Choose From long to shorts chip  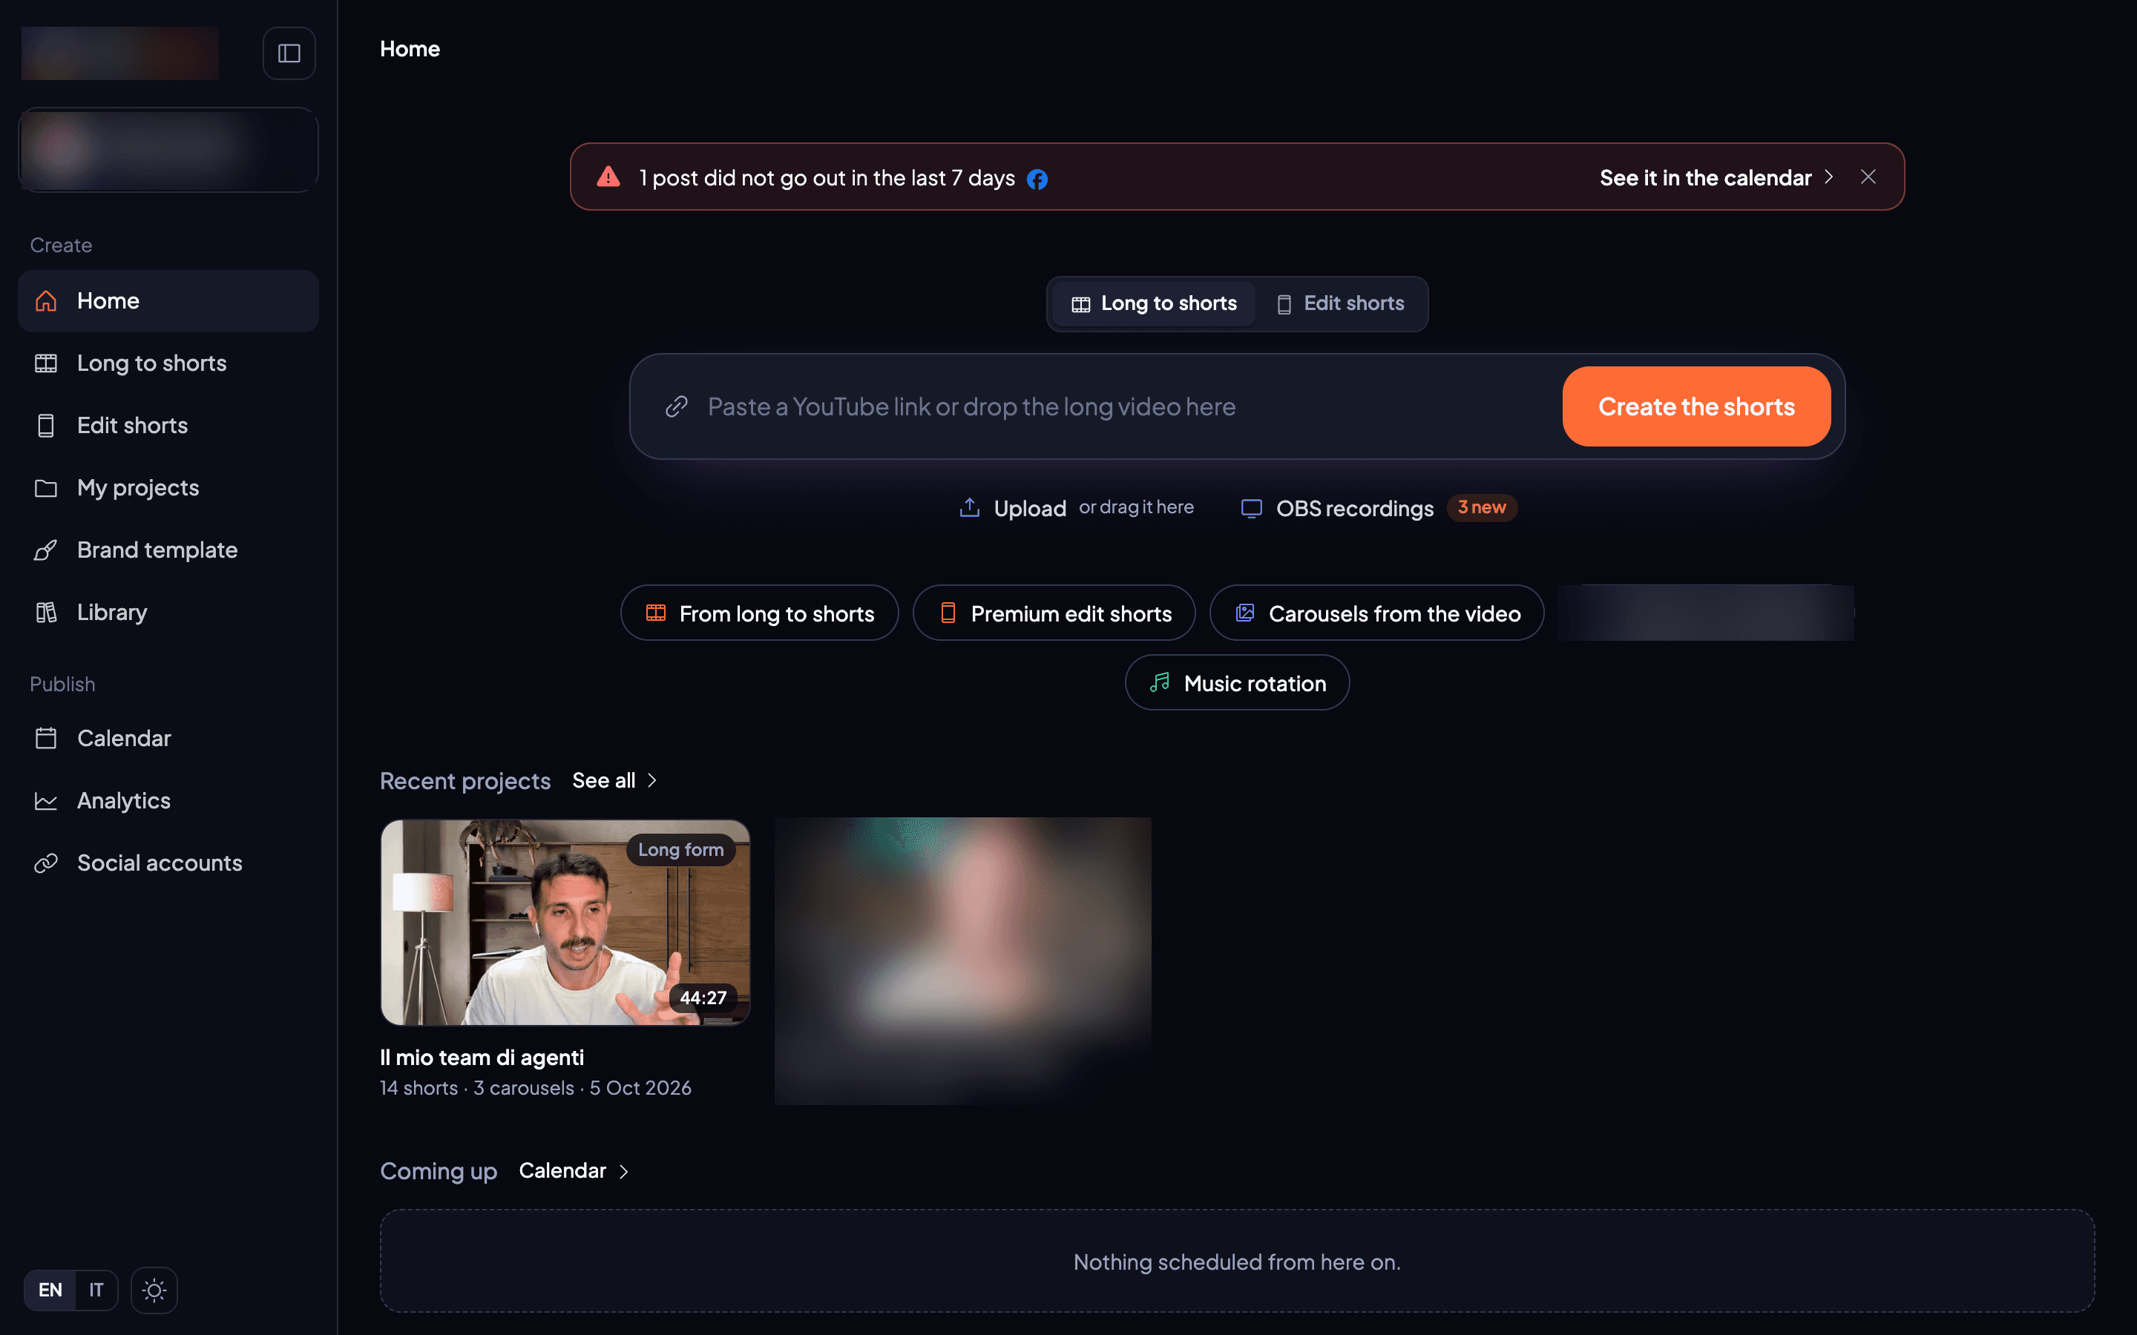[759, 613]
